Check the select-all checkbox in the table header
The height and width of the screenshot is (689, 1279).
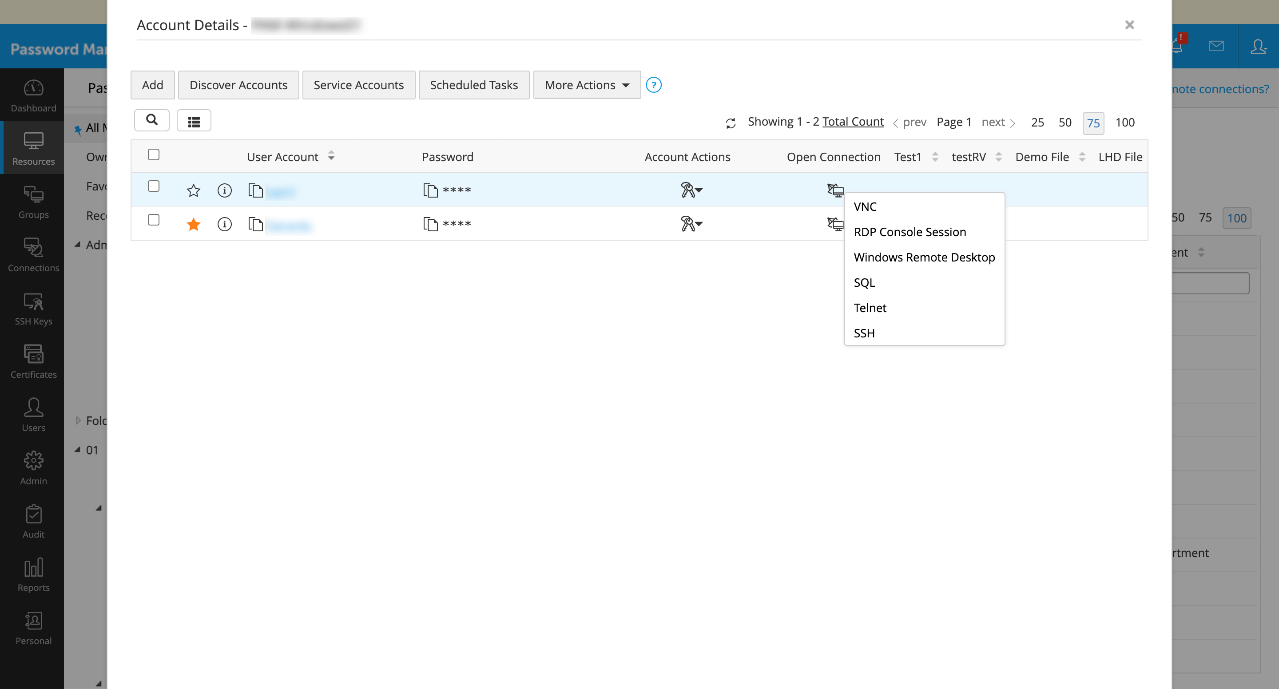[x=154, y=155]
